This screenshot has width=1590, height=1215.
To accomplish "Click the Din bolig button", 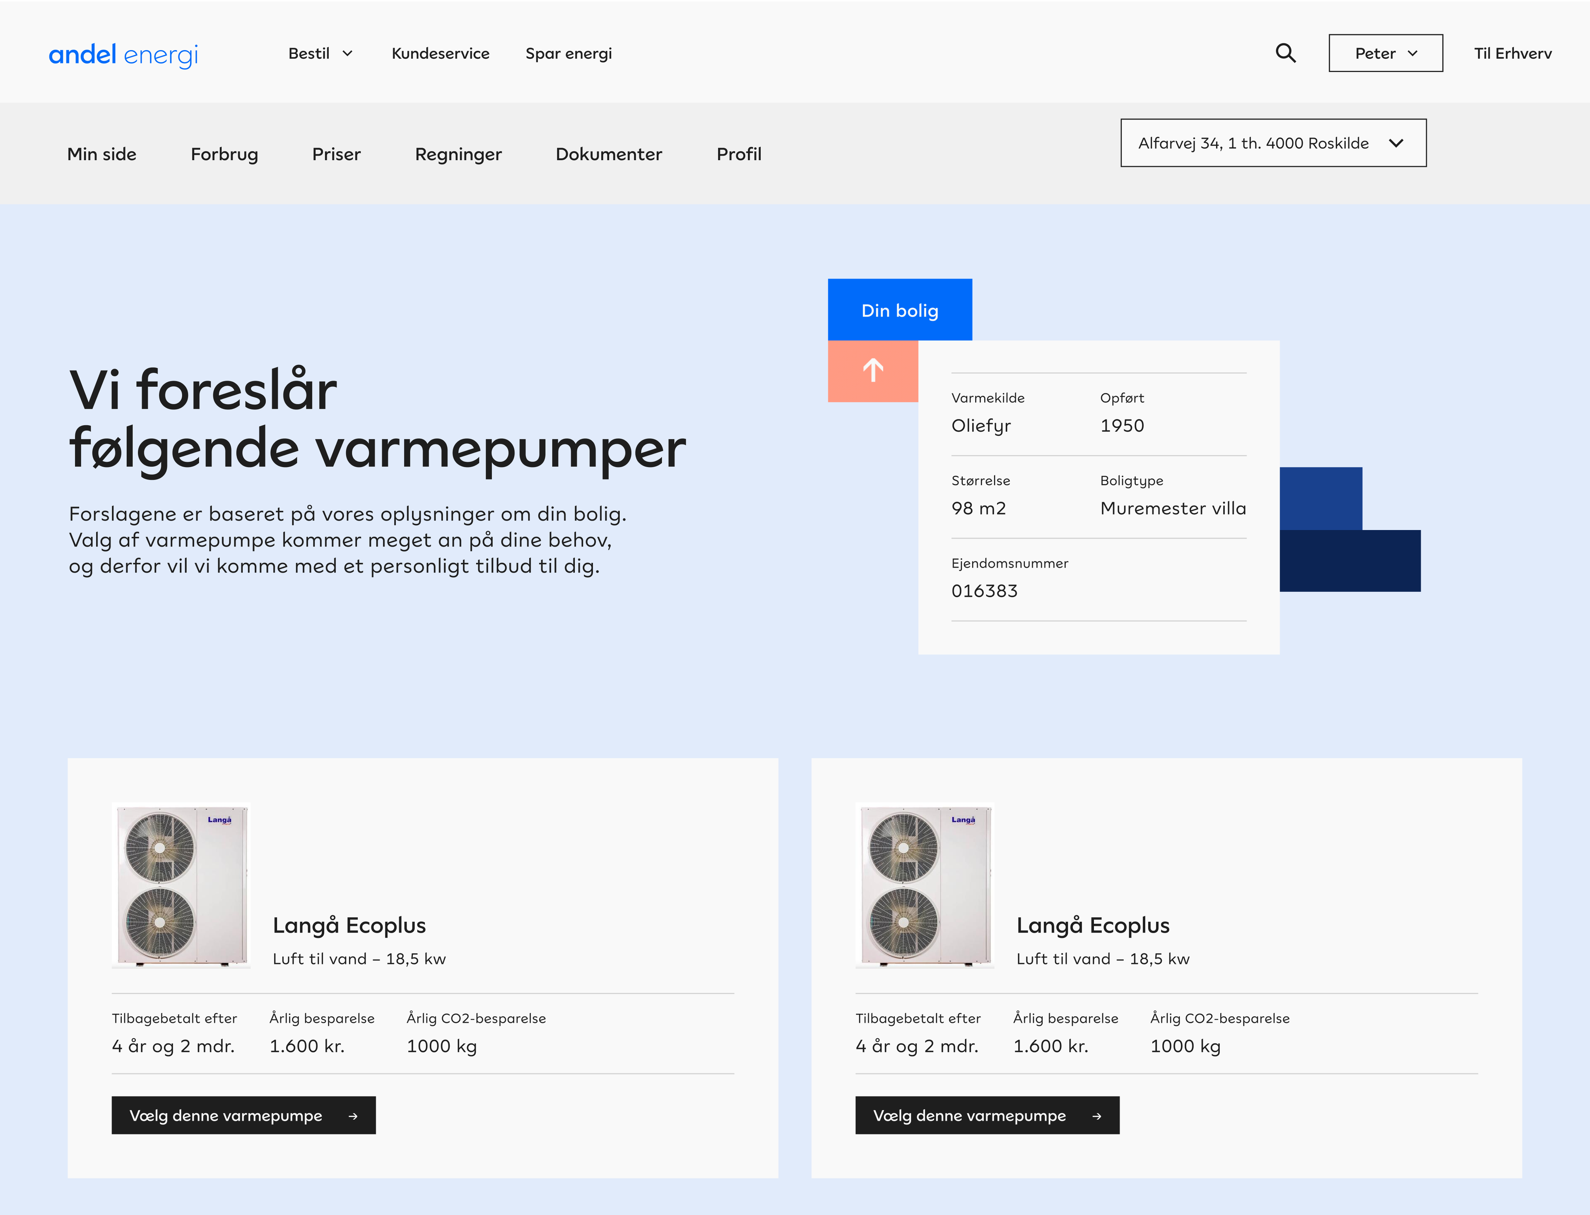I will [899, 309].
